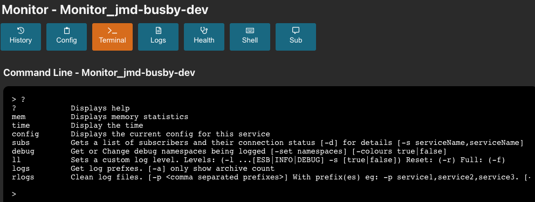Screen dimensions: 535x202
Task: Click the 'mem' command in help list
Action: click(x=19, y=117)
